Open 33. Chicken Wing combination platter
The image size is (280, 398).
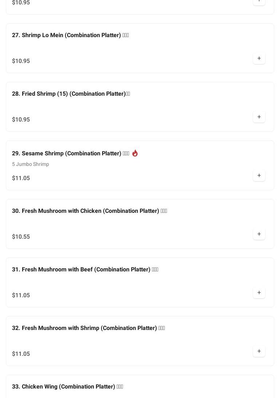point(68,387)
